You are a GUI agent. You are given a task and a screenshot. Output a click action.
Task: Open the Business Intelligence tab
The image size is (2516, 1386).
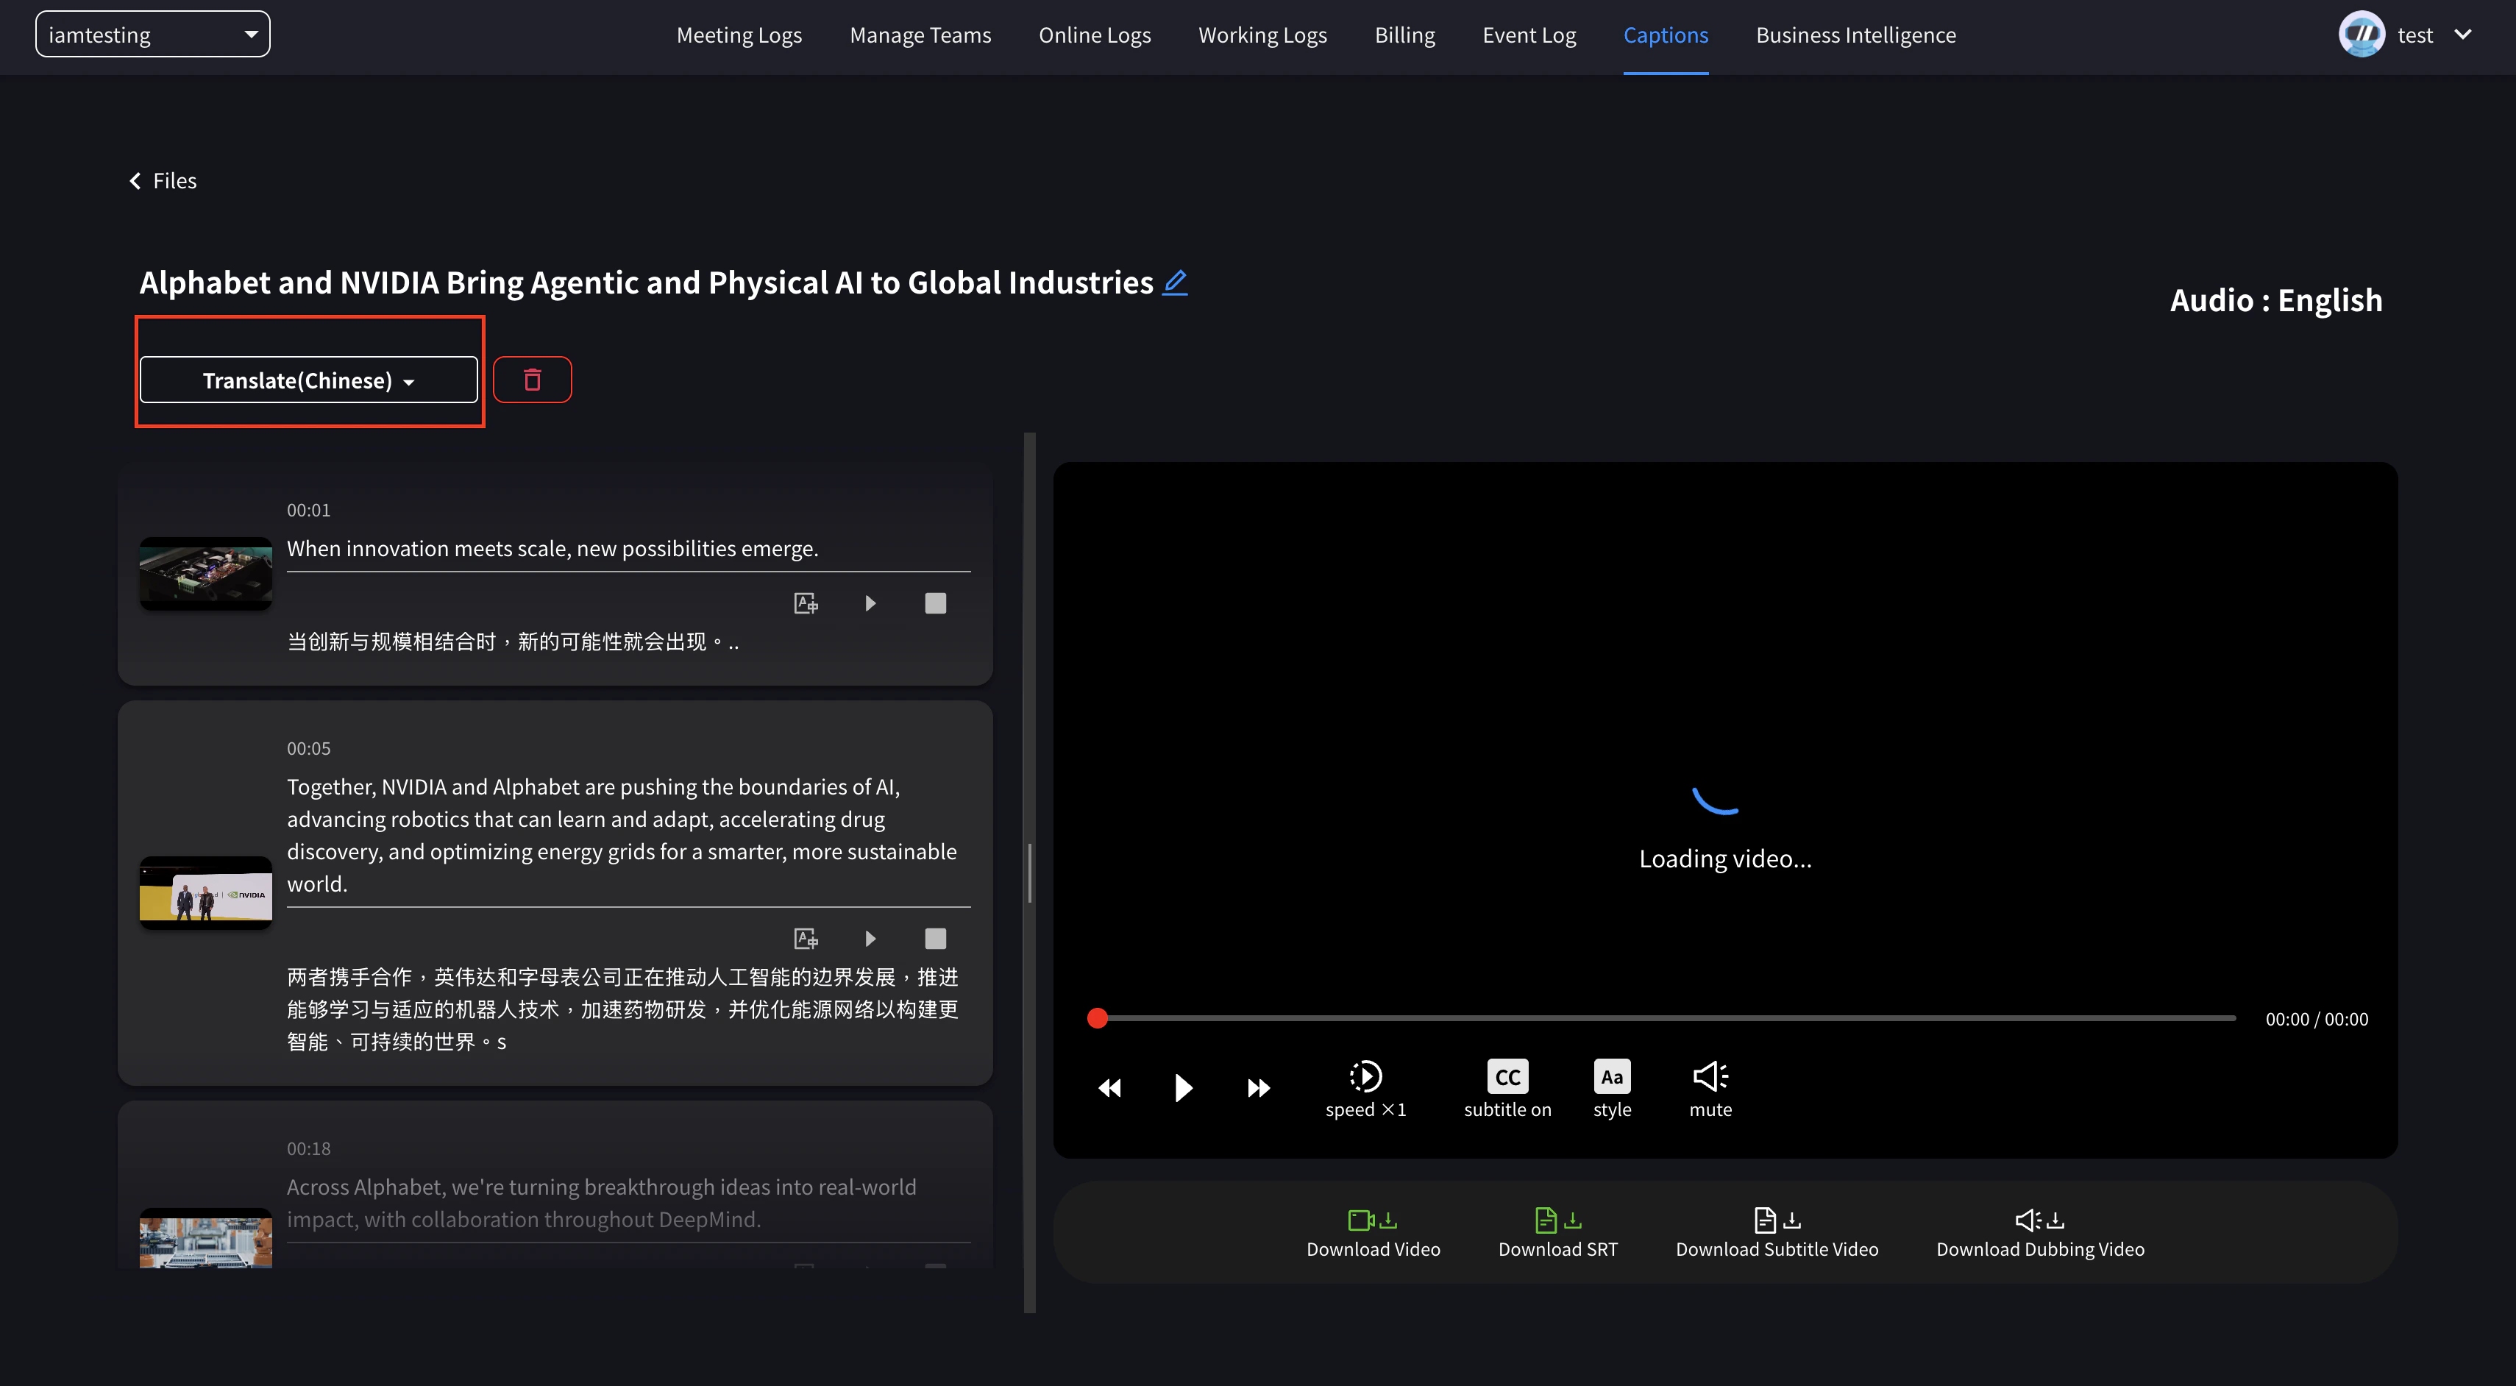[x=1855, y=35]
